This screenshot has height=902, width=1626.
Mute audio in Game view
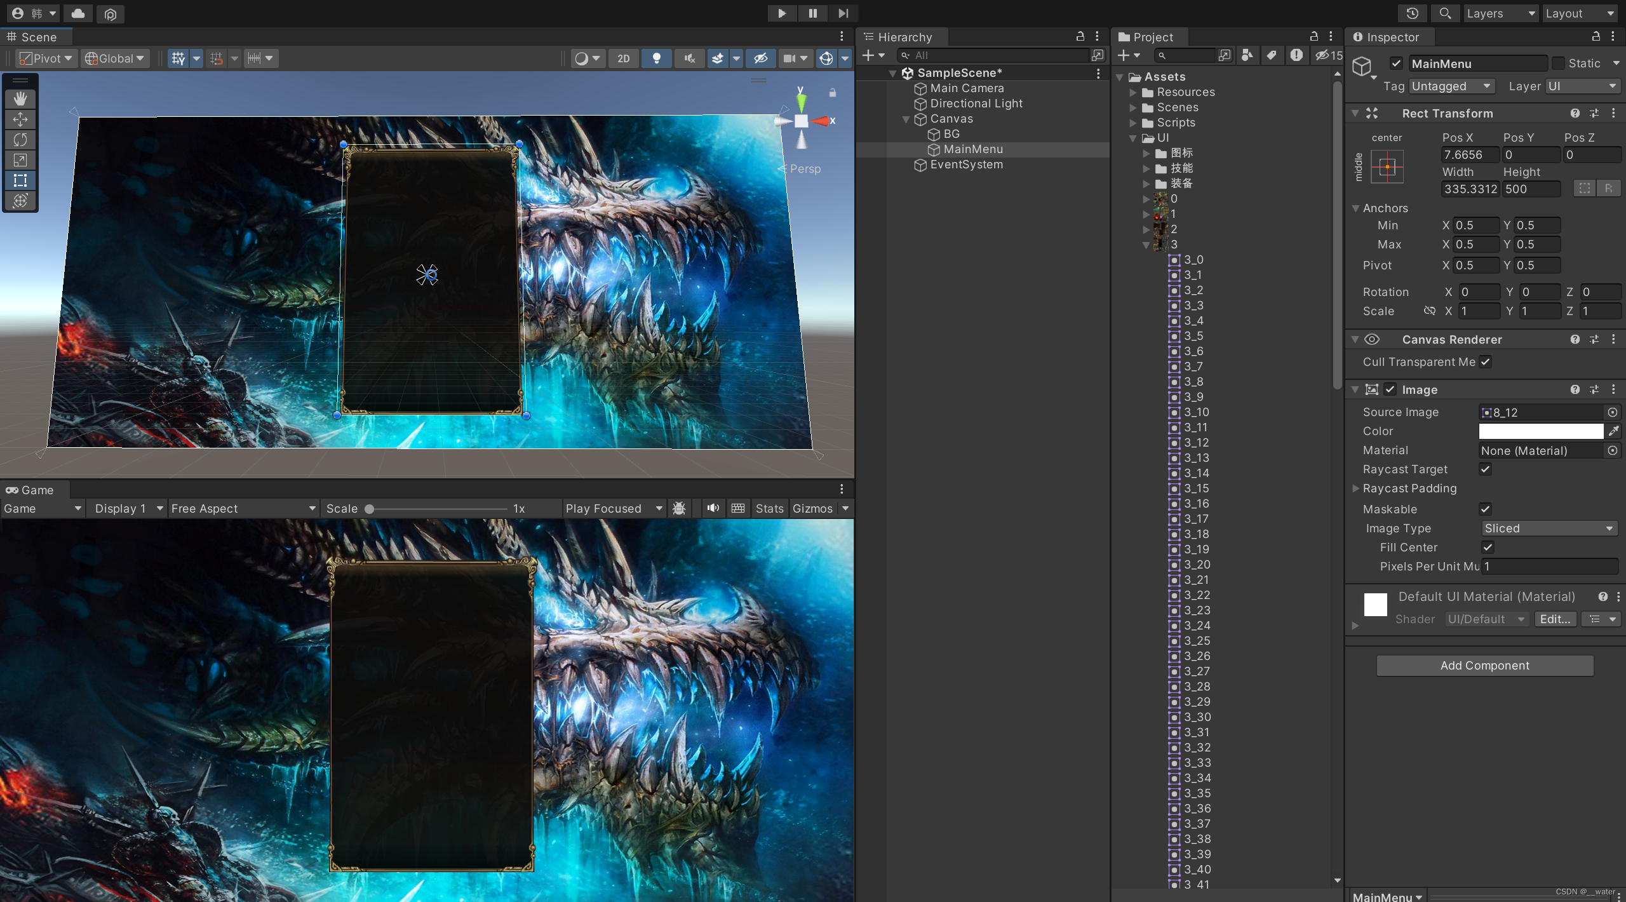click(713, 508)
